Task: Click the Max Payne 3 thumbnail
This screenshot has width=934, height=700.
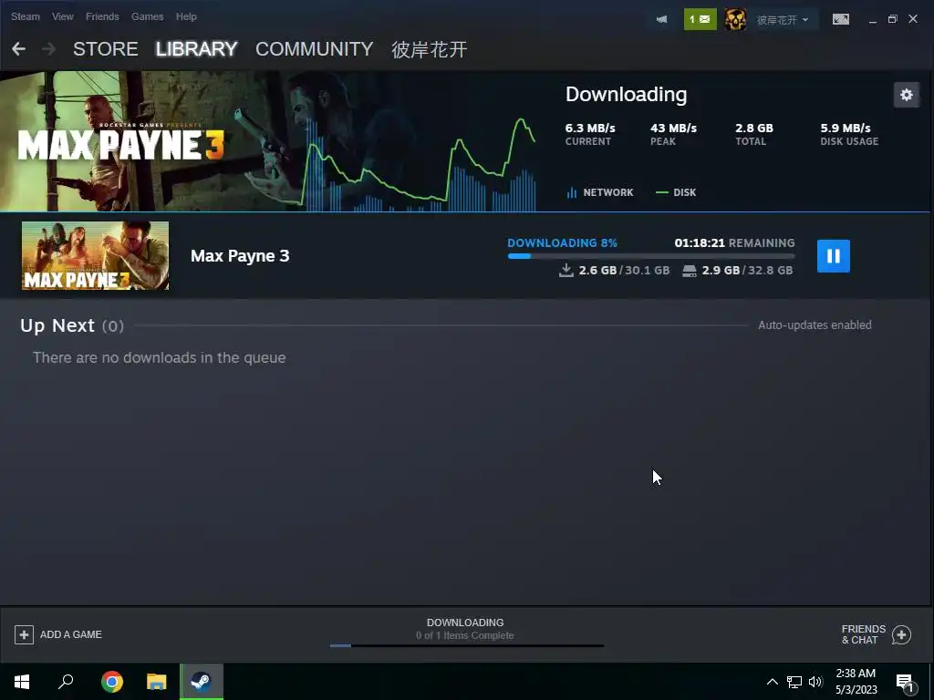Action: point(95,255)
